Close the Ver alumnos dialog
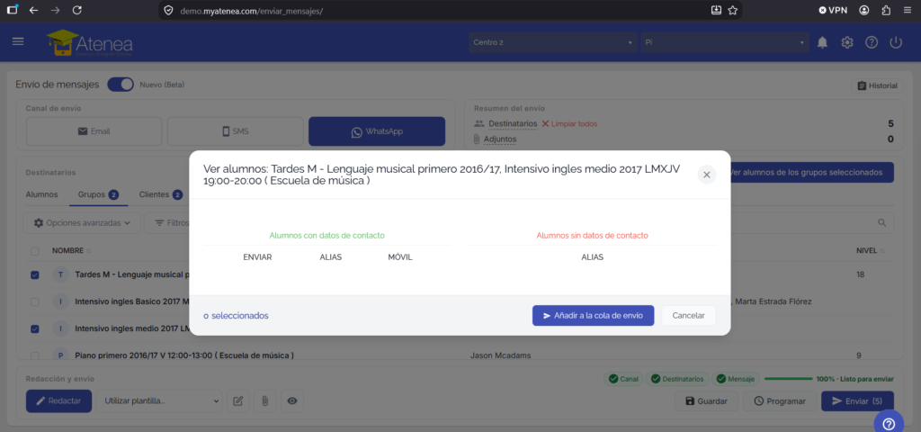 (707, 175)
